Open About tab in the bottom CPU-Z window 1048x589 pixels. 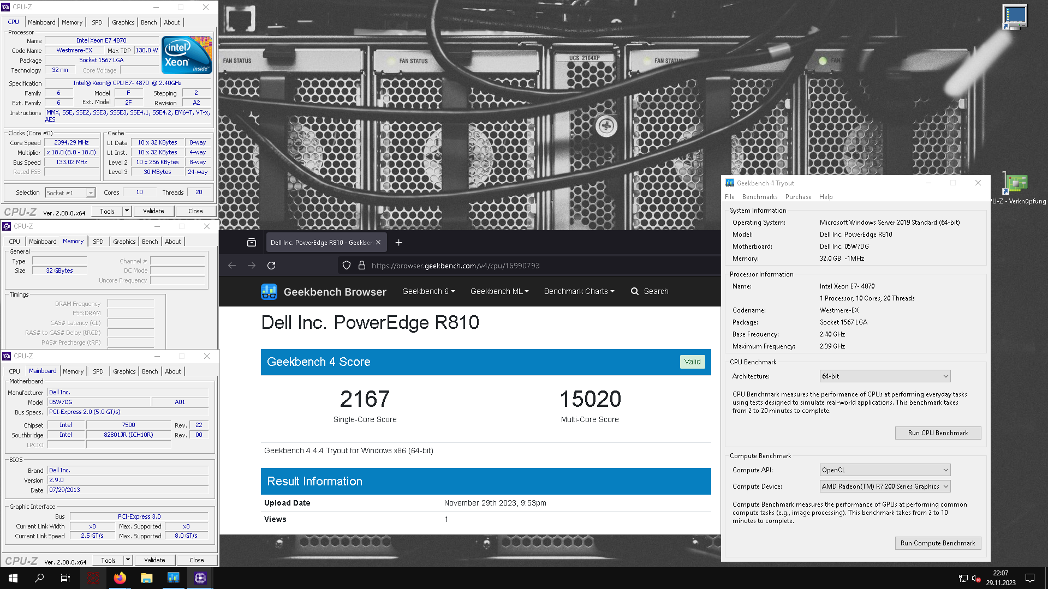(172, 371)
